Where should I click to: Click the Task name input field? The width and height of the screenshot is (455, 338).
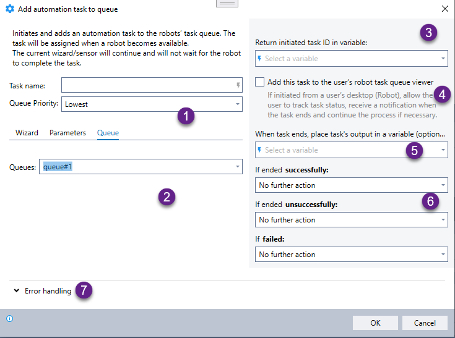(147, 85)
